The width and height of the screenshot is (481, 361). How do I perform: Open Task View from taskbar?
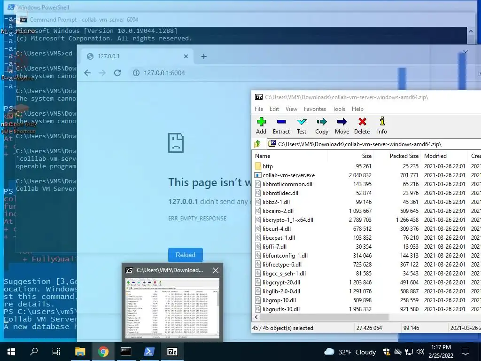click(56, 352)
